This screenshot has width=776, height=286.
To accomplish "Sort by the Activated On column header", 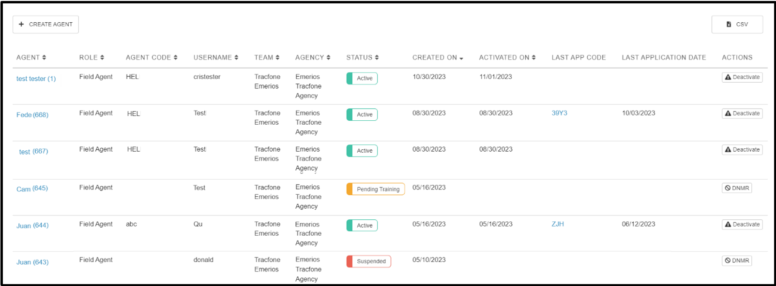I will click(x=507, y=57).
